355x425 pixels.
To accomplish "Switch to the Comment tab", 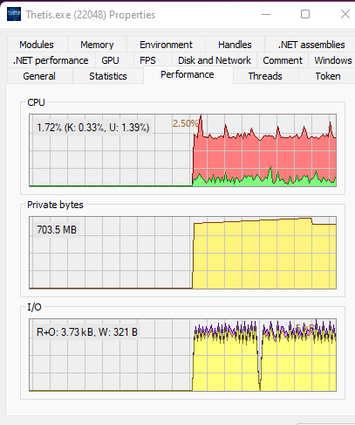I will point(283,60).
